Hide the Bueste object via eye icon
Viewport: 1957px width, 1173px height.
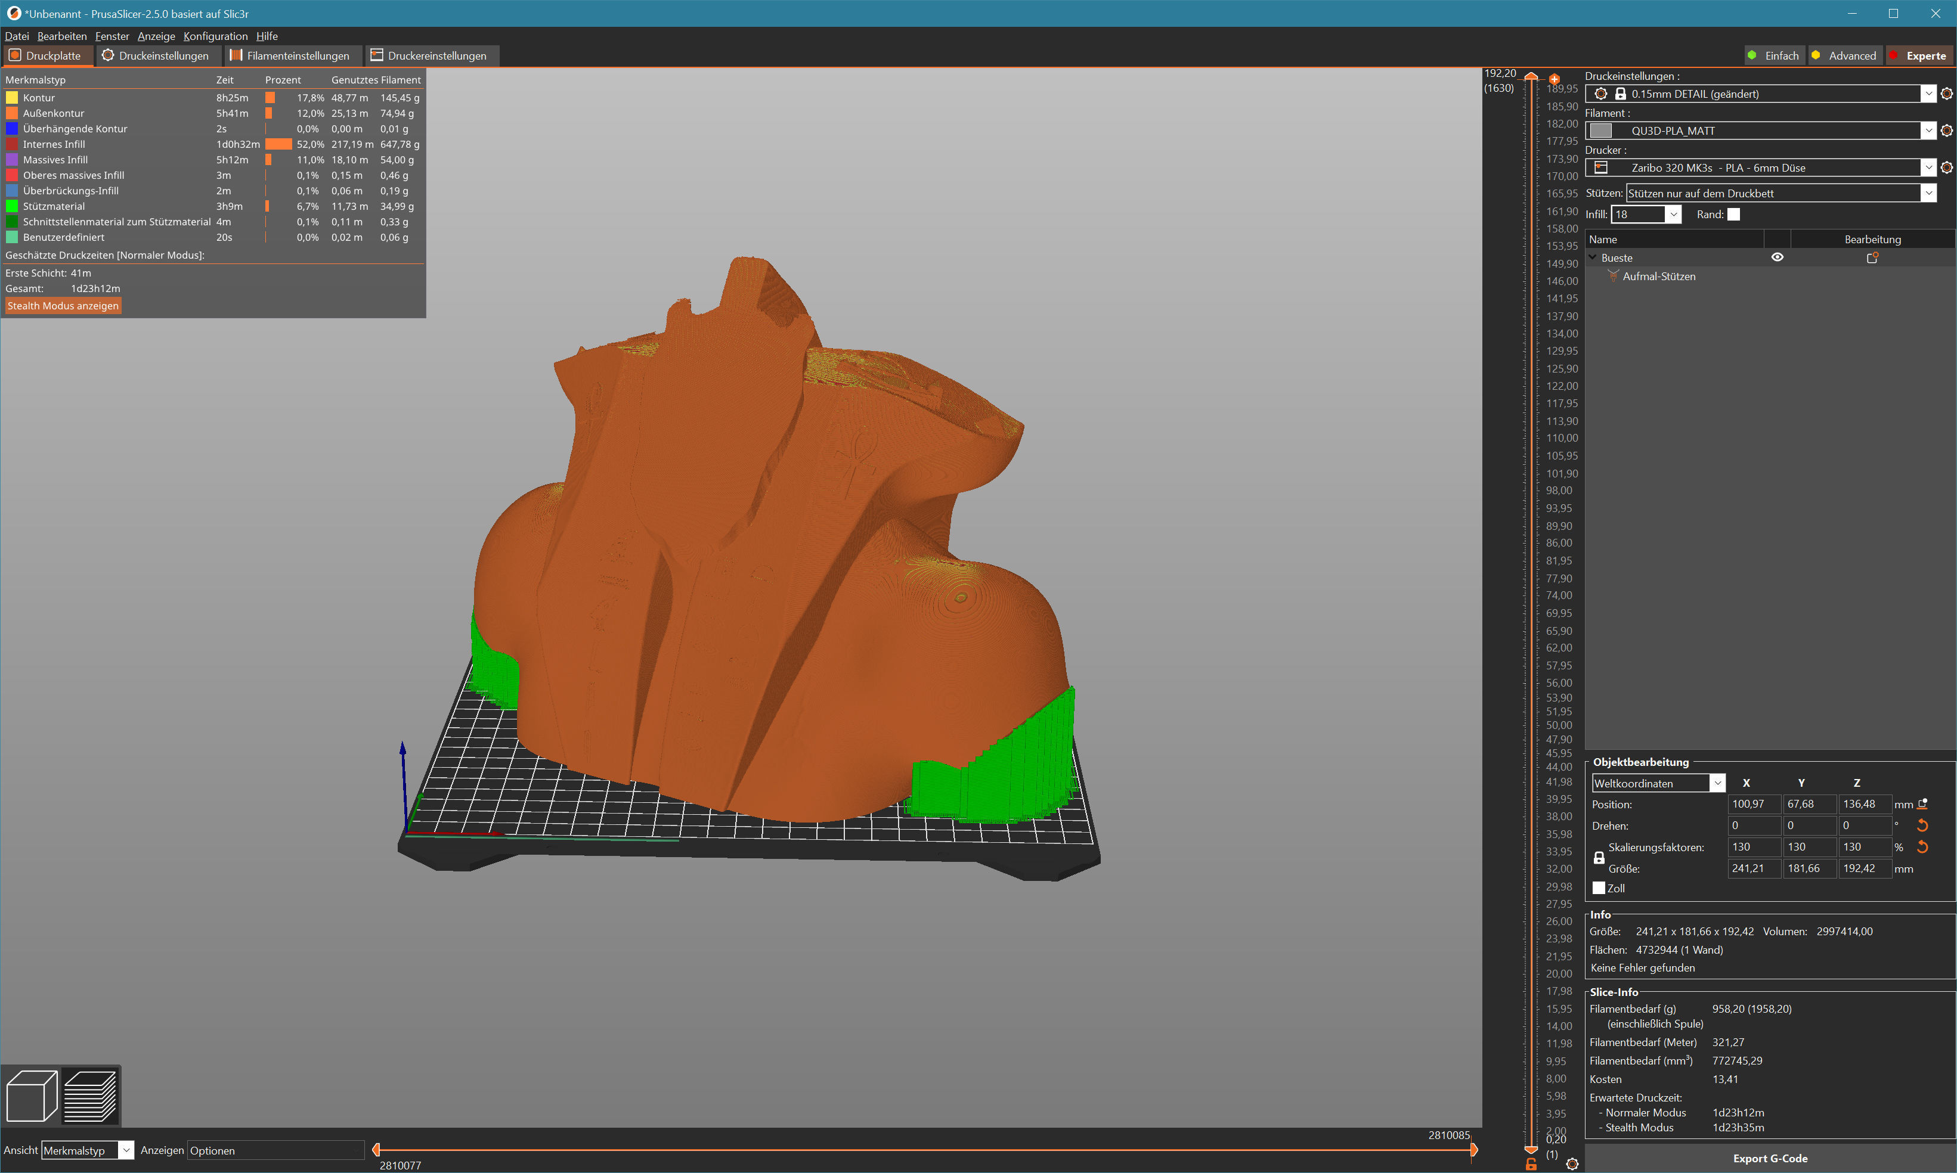(x=1777, y=257)
